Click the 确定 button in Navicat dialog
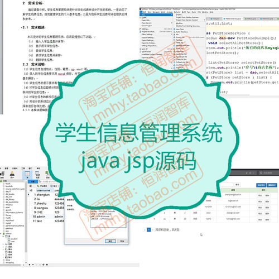Screen dimensions: 279x279 110,241
